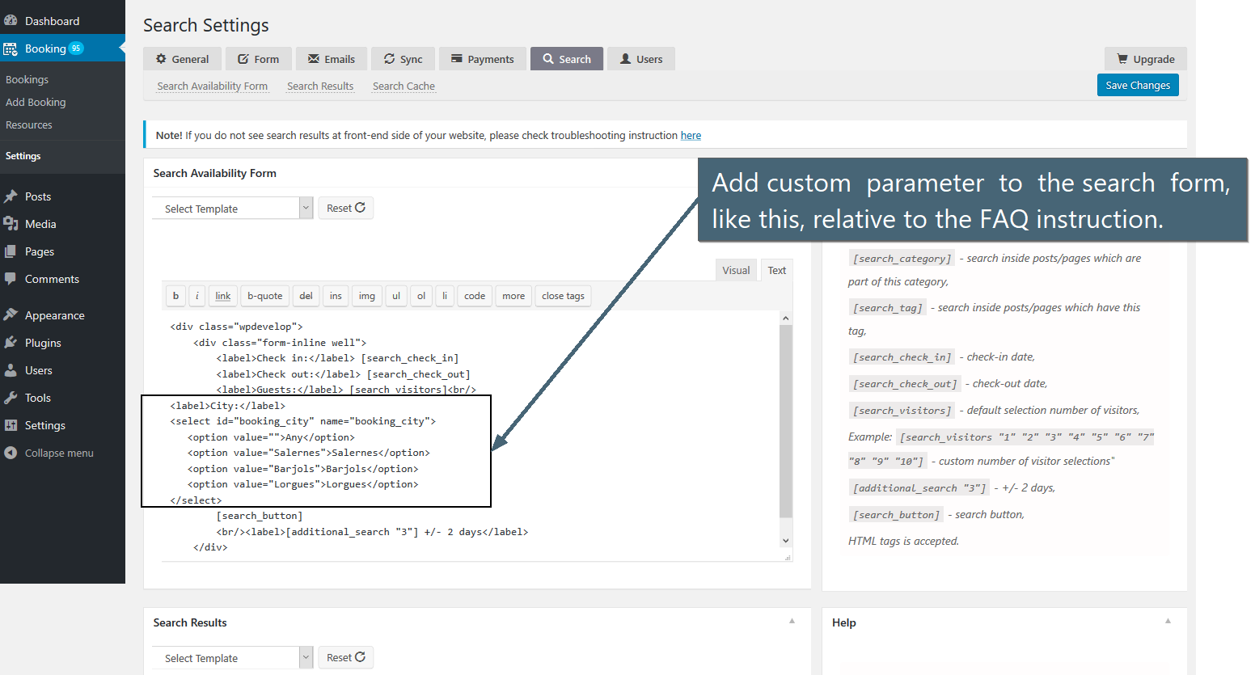1255x675 pixels.
Task: Insert img tag in editor
Action: (x=367, y=296)
